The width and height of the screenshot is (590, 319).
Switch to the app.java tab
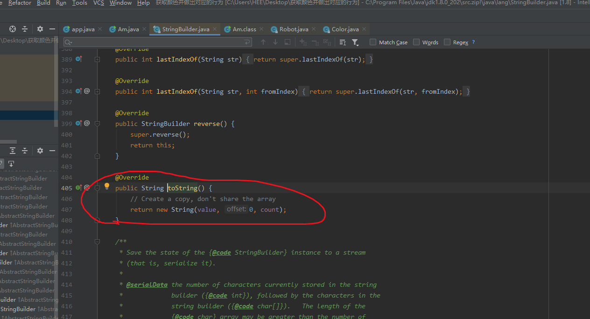pyautogui.click(x=83, y=29)
